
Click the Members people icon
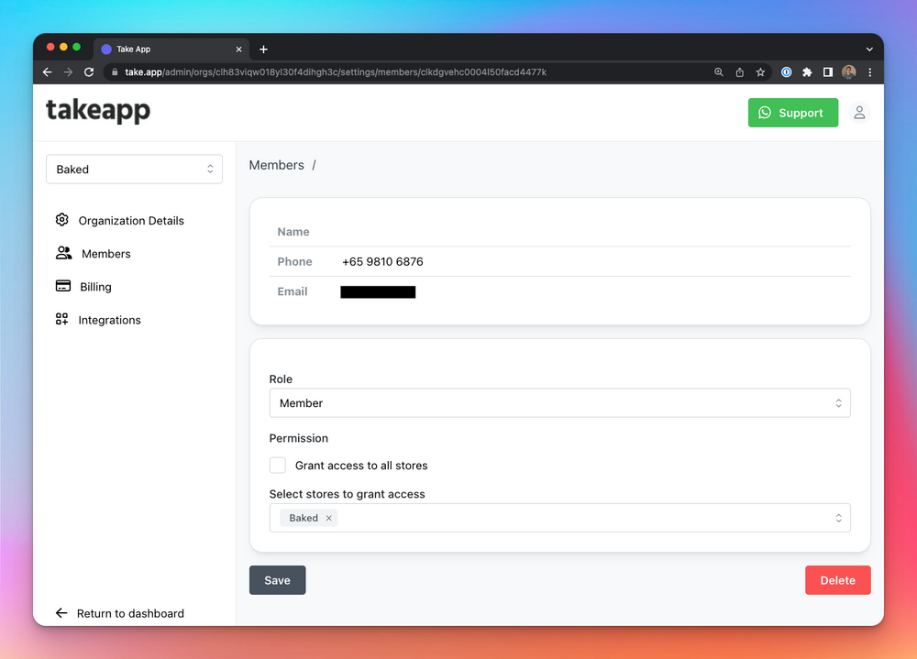[64, 253]
